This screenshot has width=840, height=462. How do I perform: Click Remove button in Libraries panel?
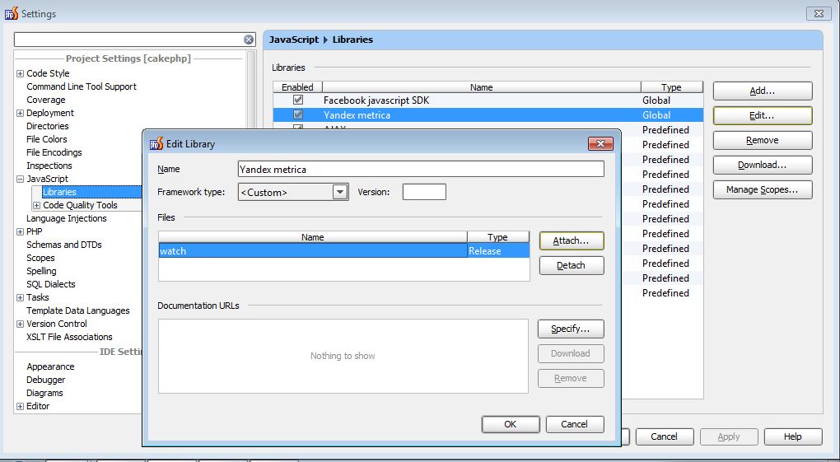pos(763,141)
